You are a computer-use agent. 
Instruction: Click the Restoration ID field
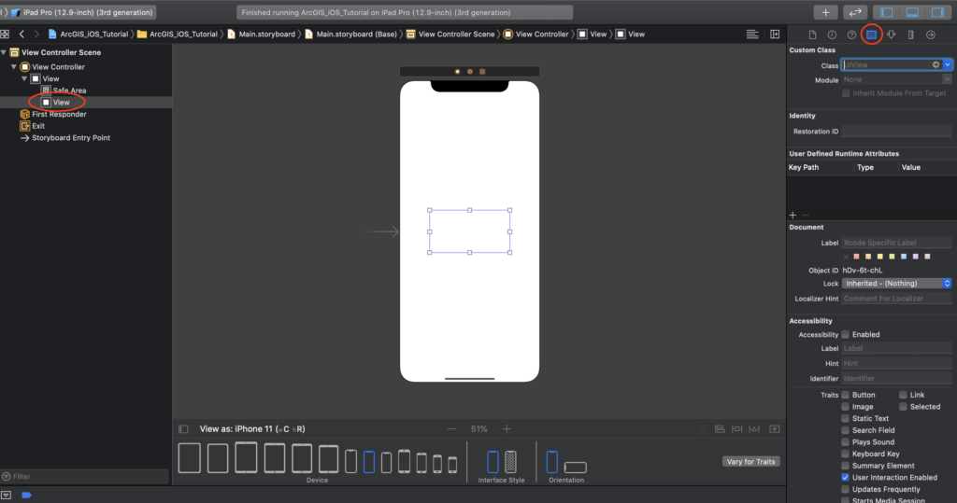point(896,132)
